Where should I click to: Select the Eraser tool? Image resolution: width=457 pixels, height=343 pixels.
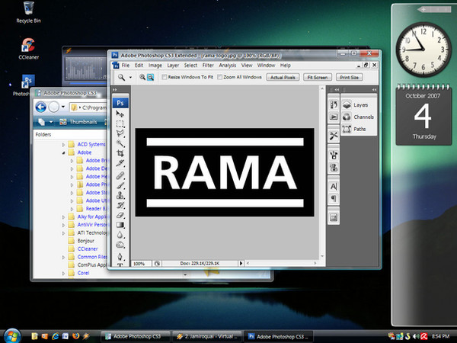[120, 215]
